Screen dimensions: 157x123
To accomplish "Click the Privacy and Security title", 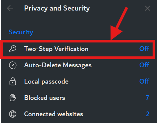I will (x=57, y=8).
